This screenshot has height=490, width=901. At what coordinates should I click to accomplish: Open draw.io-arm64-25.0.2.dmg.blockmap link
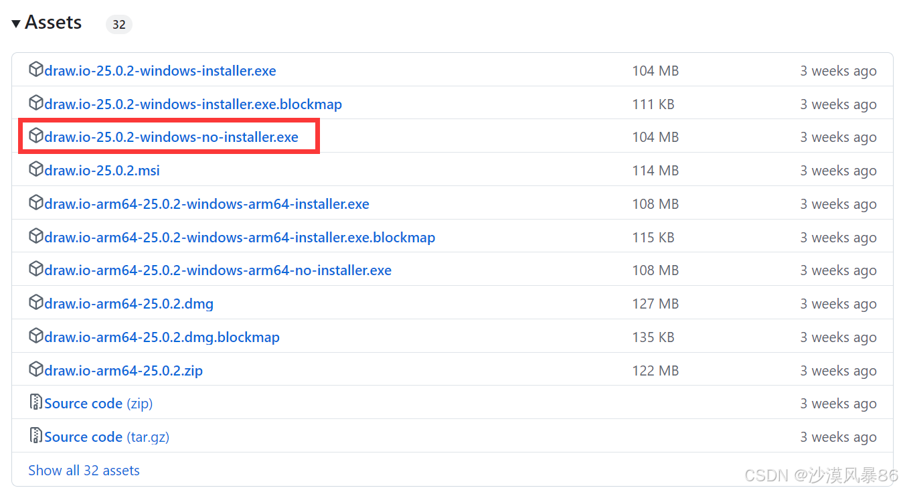[162, 337]
